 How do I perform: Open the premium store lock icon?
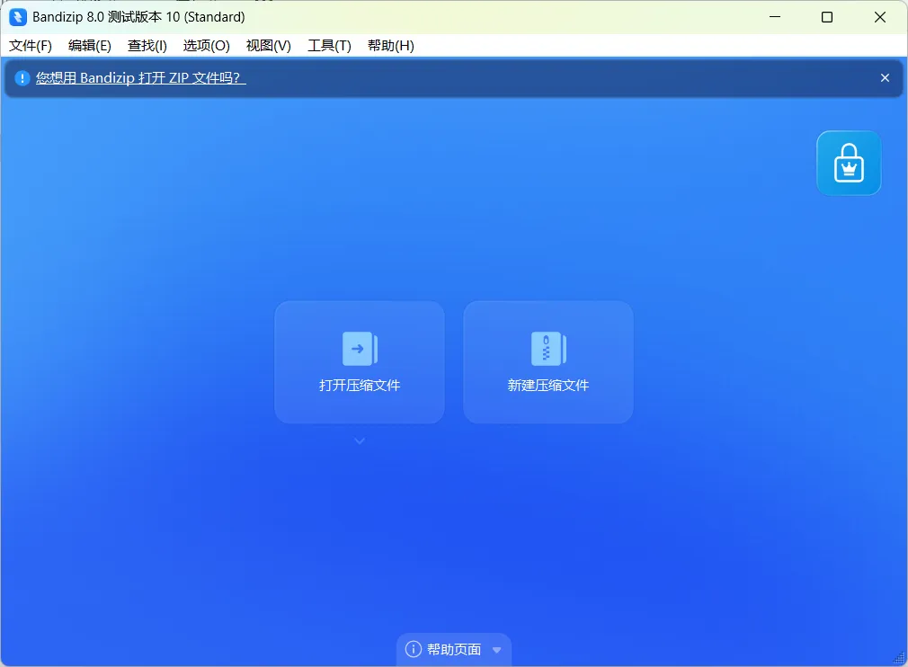click(x=849, y=164)
